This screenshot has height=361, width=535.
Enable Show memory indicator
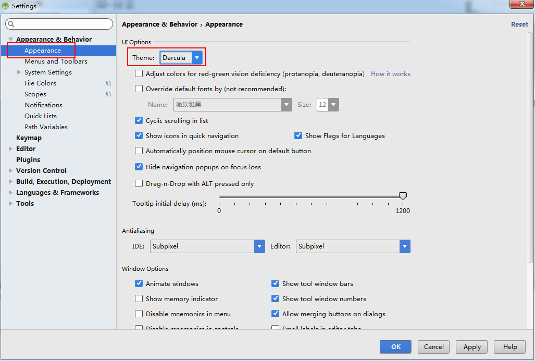click(x=139, y=298)
